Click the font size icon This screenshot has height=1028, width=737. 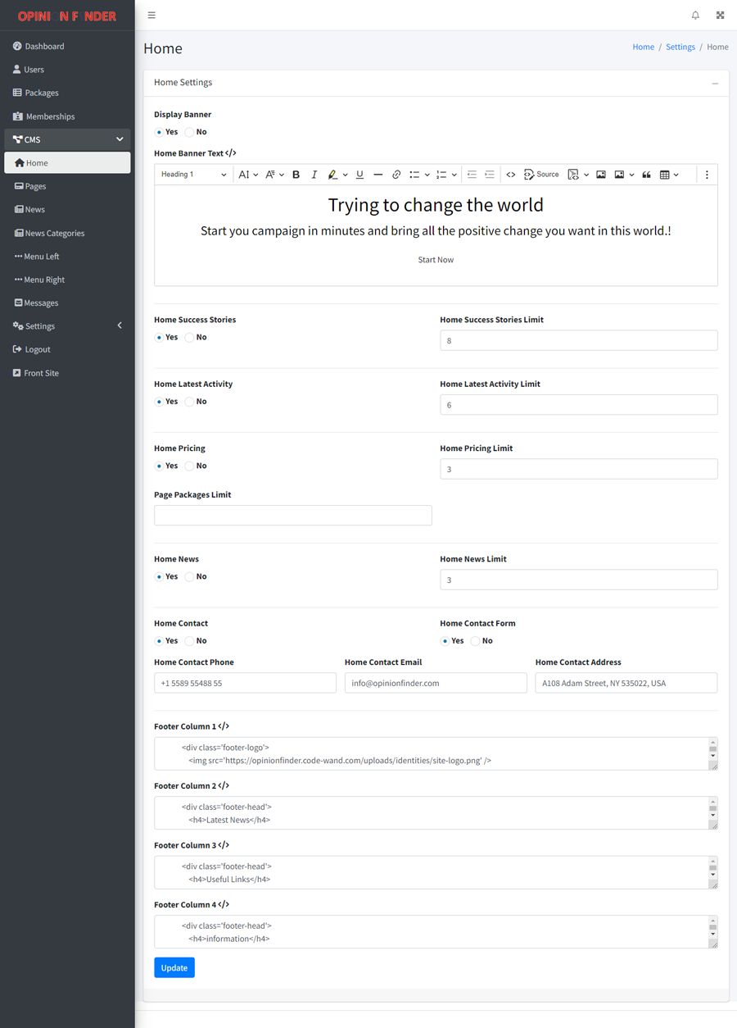coord(243,175)
